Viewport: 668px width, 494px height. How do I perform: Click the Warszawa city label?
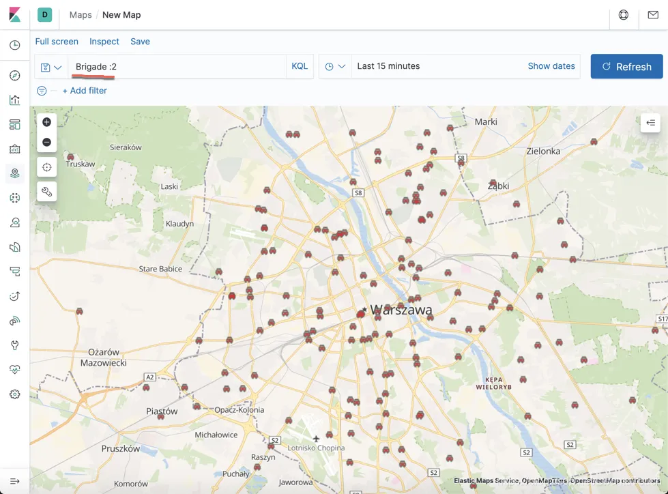(x=401, y=310)
